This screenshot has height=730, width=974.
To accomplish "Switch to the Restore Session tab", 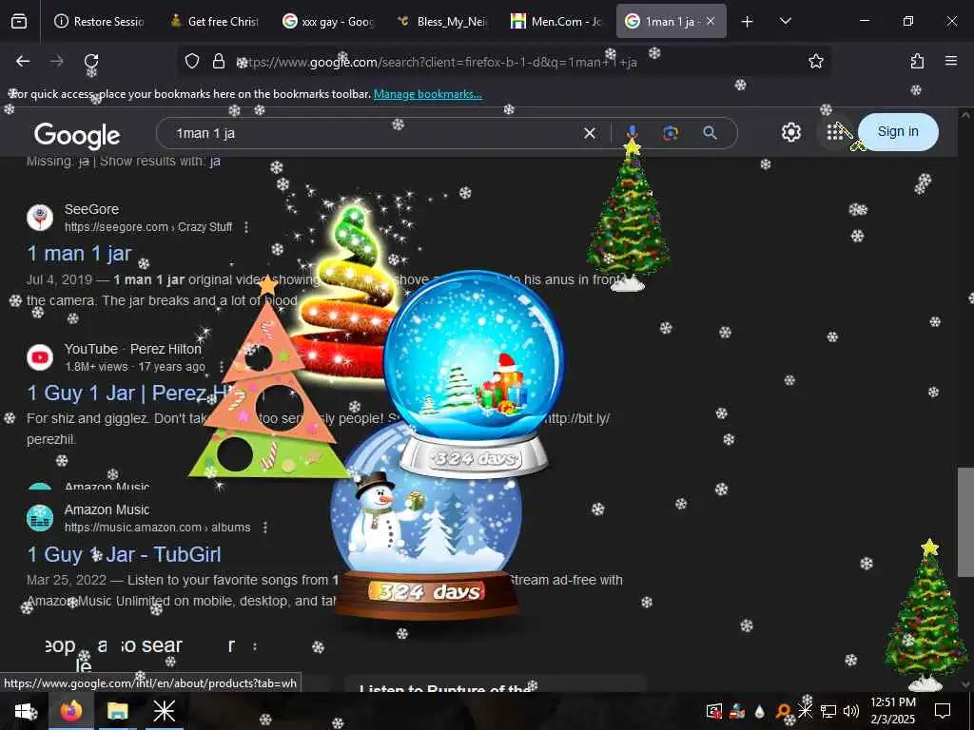I will click(x=99, y=21).
